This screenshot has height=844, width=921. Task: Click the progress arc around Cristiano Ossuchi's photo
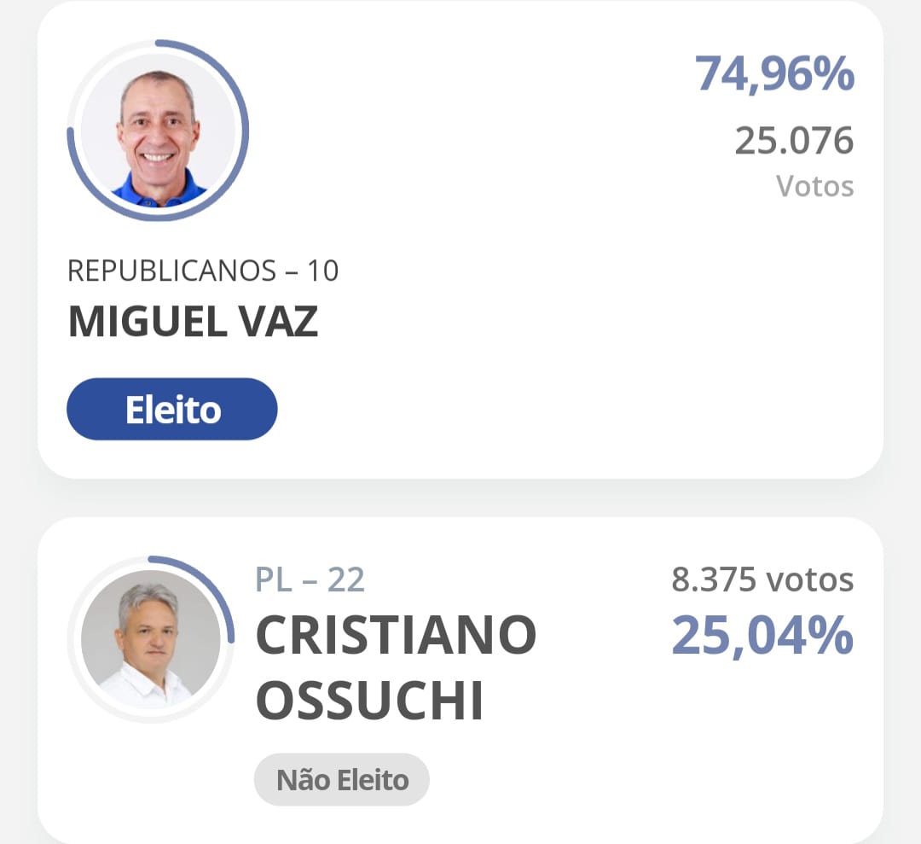224,597
